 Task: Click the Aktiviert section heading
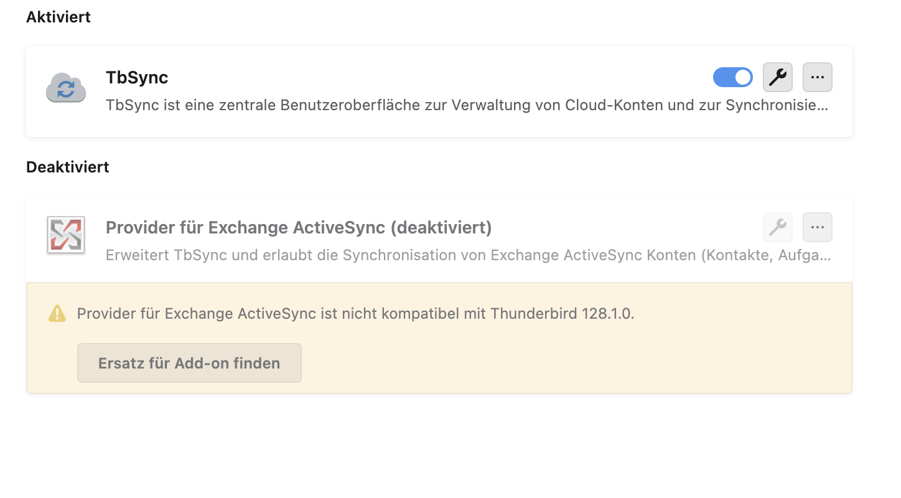coord(58,17)
